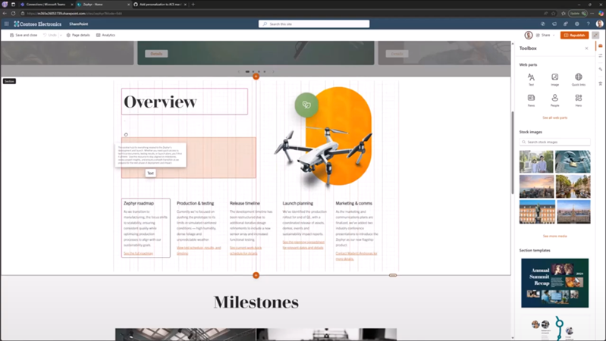Click the Undo button
The width and height of the screenshot is (606, 341).
coord(50,35)
